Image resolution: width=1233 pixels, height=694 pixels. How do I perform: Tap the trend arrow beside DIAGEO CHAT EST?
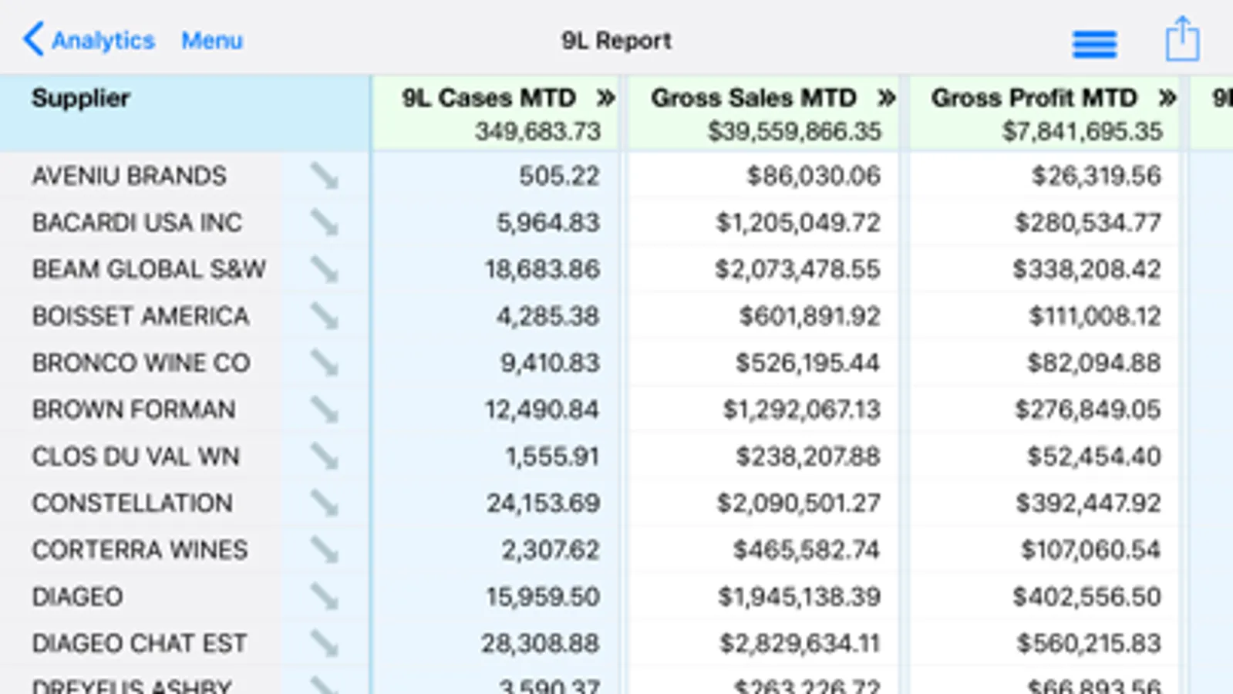(325, 644)
